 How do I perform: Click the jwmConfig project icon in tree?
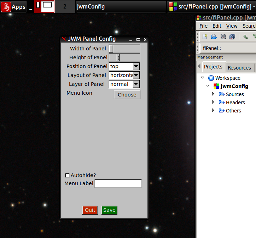(x=216, y=86)
